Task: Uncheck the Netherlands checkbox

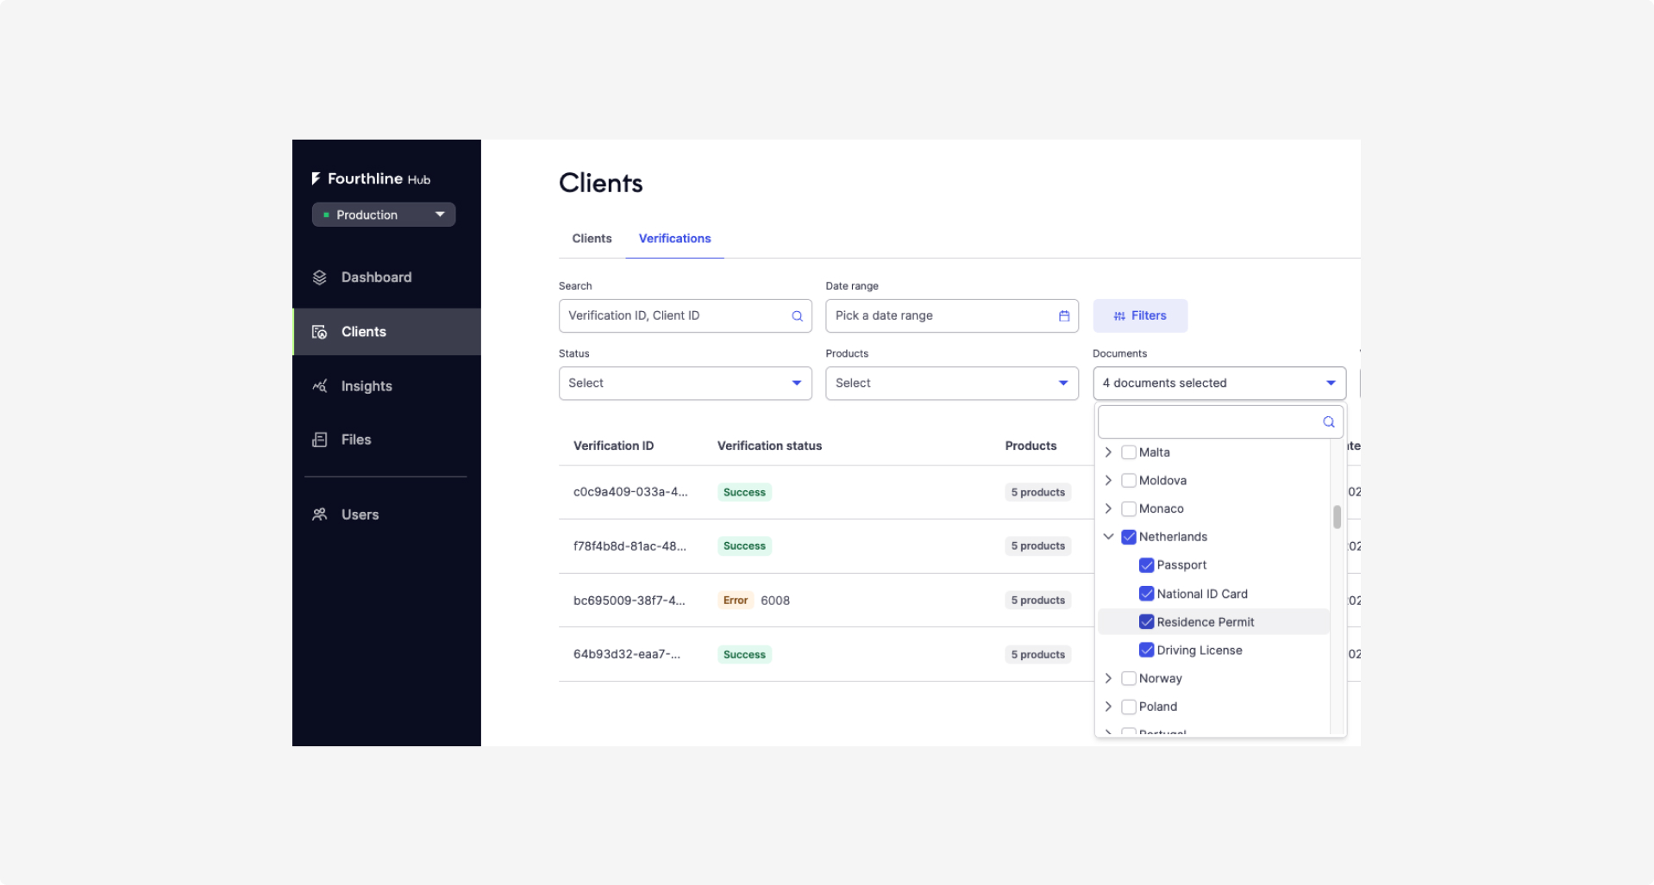Action: tap(1129, 537)
